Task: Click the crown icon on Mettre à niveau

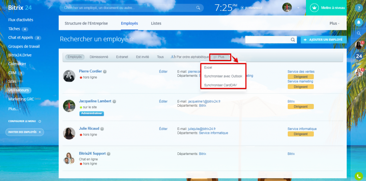Action: 315,8
